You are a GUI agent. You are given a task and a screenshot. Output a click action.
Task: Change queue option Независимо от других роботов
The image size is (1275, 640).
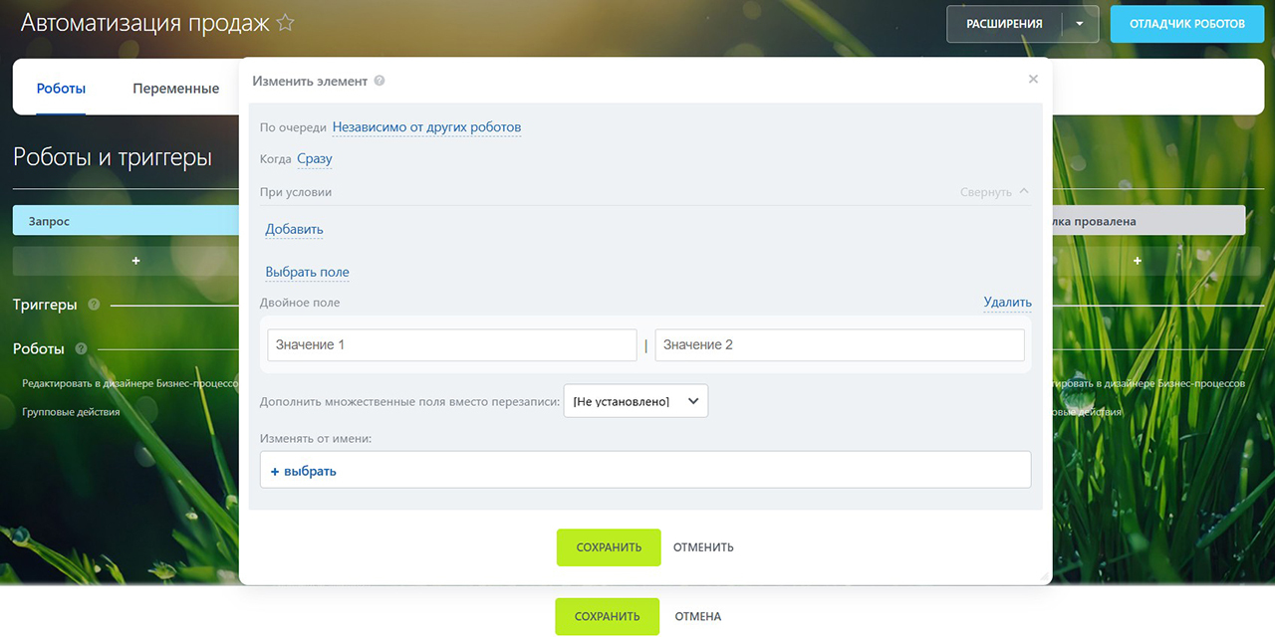point(426,127)
